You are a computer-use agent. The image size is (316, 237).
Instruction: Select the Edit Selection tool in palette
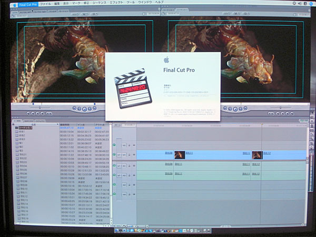pos(312,117)
